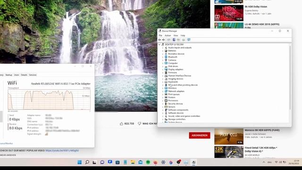
Task: Click the Help icon in Device Manager toolbar
Action: [x=174, y=40]
